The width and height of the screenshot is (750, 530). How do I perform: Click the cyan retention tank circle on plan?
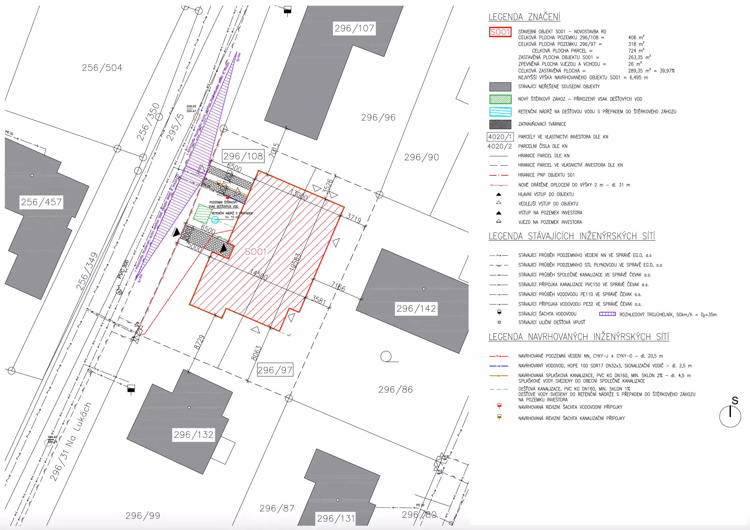pos(215,220)
